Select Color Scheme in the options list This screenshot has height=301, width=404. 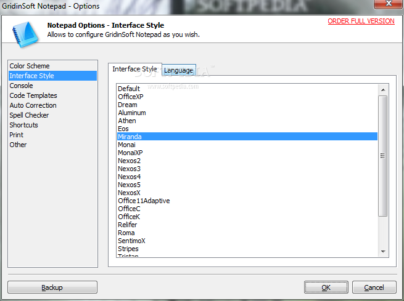coord(52,66)
